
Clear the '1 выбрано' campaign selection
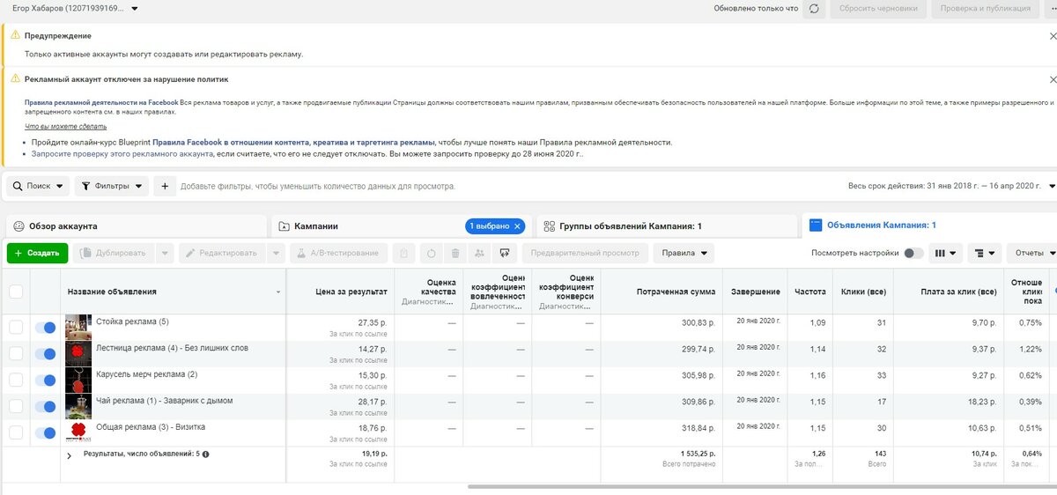517,226
